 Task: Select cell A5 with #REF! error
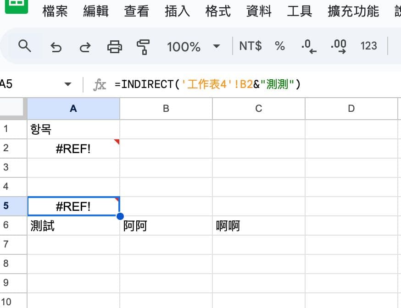coord(73,206)
